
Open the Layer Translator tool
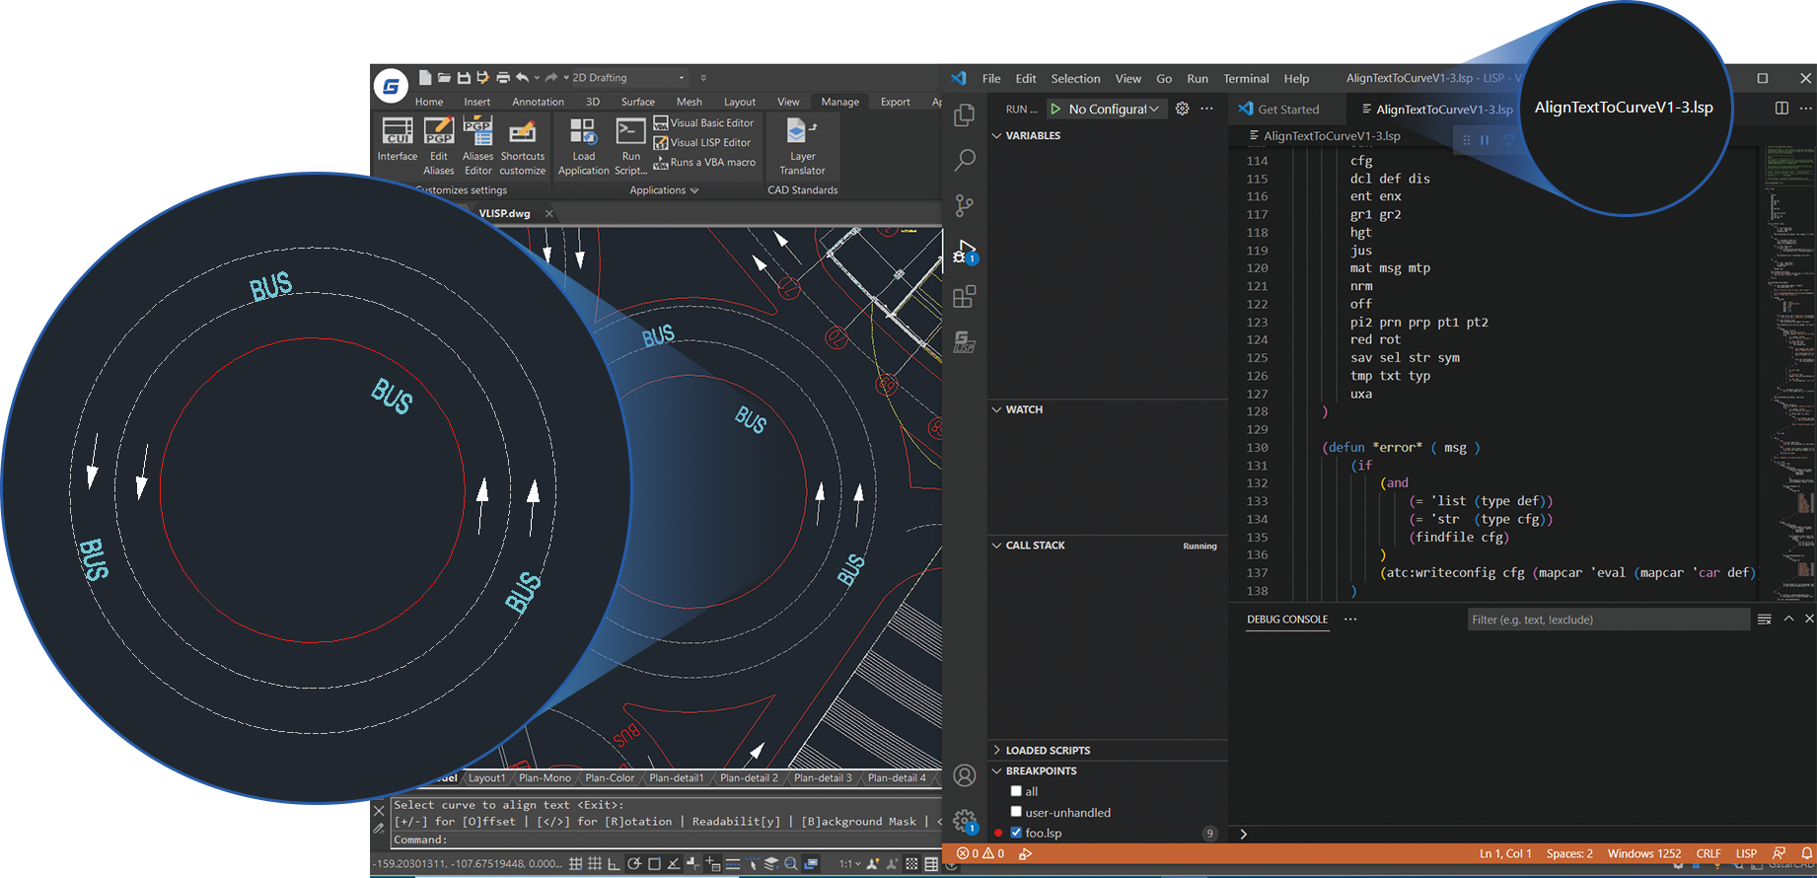[802, 146]
